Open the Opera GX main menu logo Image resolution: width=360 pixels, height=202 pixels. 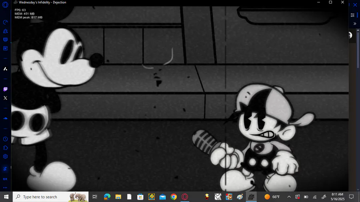pyautogui.click(x=5, y=4)
